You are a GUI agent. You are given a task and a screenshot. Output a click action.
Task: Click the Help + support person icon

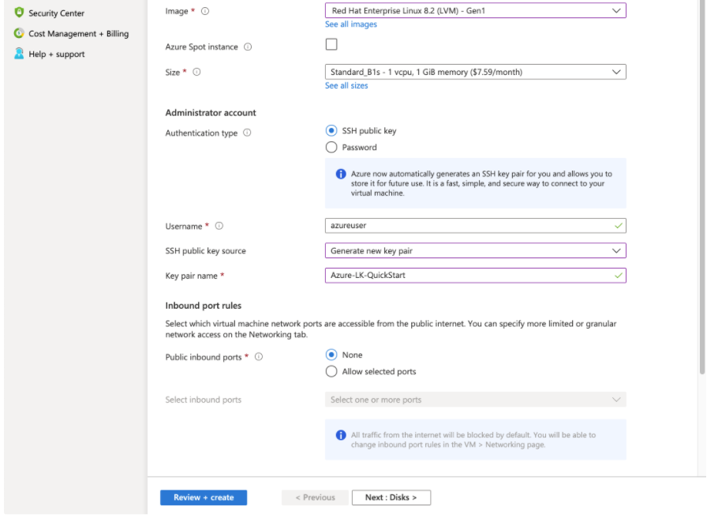[19, 54]
